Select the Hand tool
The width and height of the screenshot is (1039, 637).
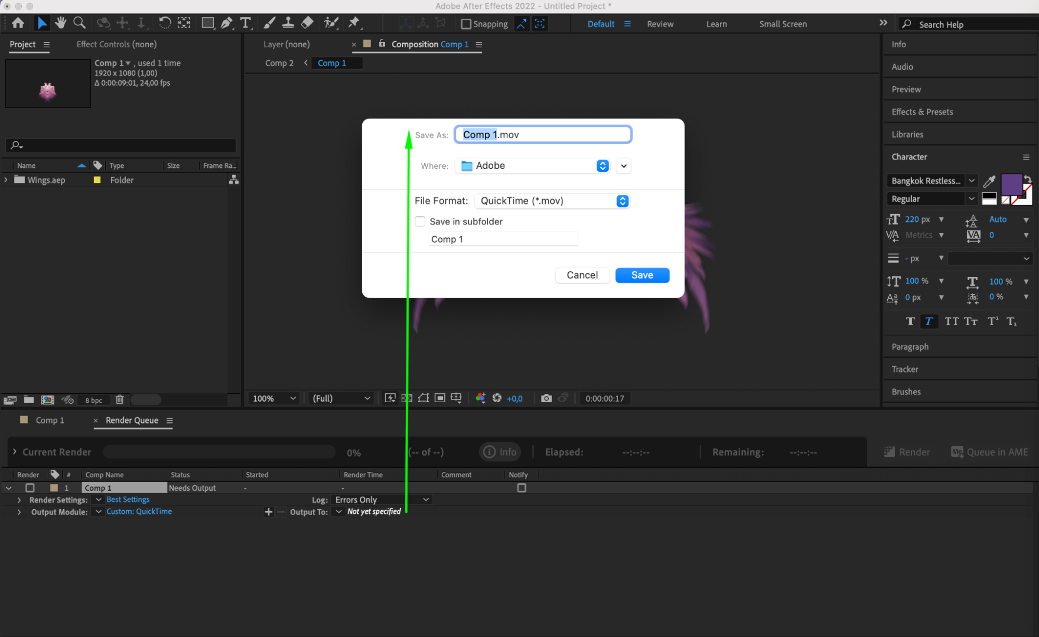pyautogui.click(x=61, y=23)
